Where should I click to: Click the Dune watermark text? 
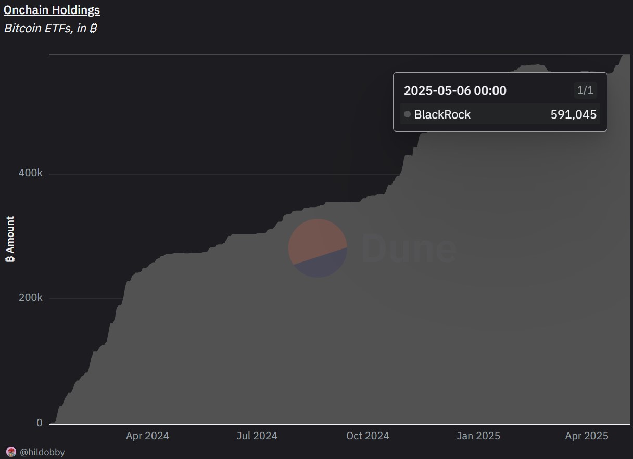pos(409,248)
